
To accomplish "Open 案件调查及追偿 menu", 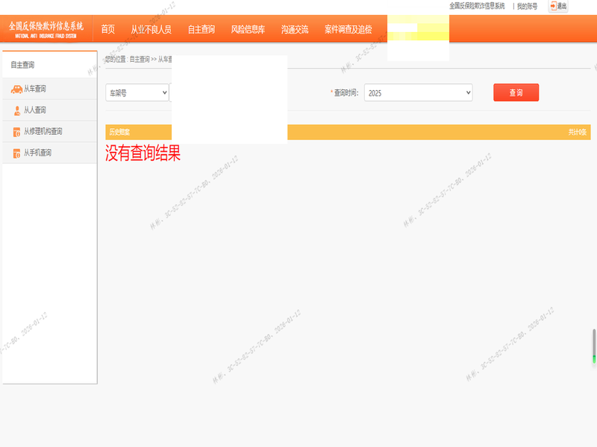I will [348, 30].
